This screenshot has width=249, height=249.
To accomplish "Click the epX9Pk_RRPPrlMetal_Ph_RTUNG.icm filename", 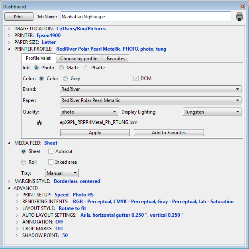I will coord(99,122).
